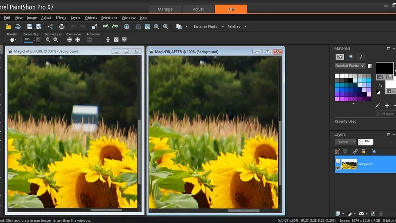Set colors to black and white default
The image size is (396, 223).
click(379, 92)
